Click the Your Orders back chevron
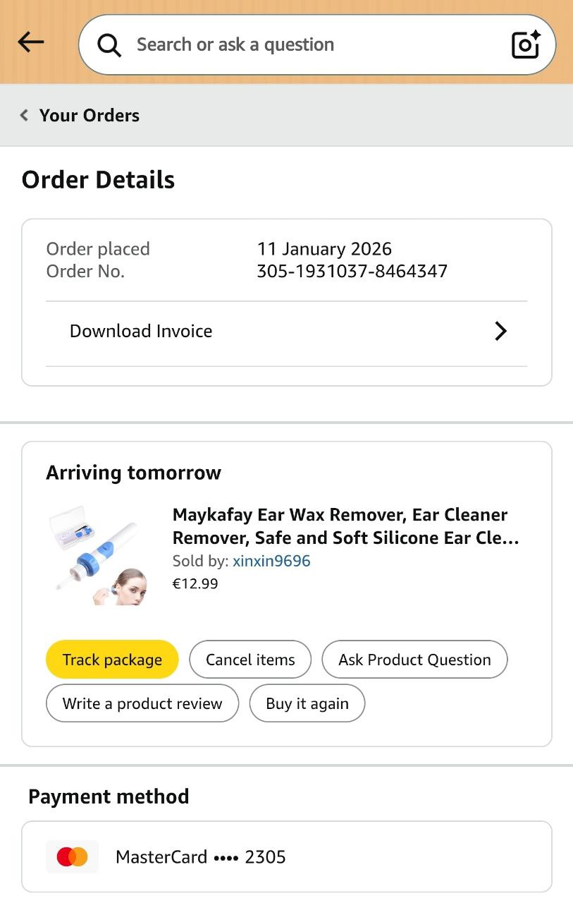Image resolution: width=573 pixels, height=903 pixels. click(x=25, y=115)
